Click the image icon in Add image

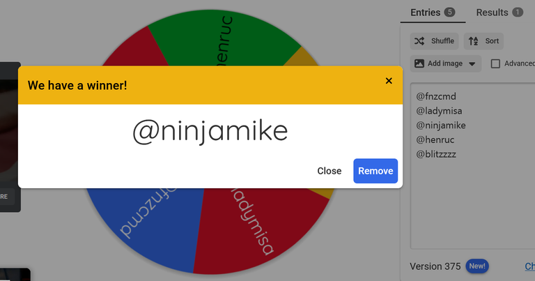419,63
